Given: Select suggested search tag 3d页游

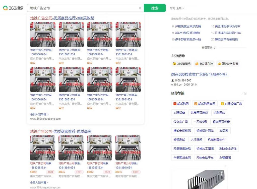Looking at the screenshot, I should 224,131.
